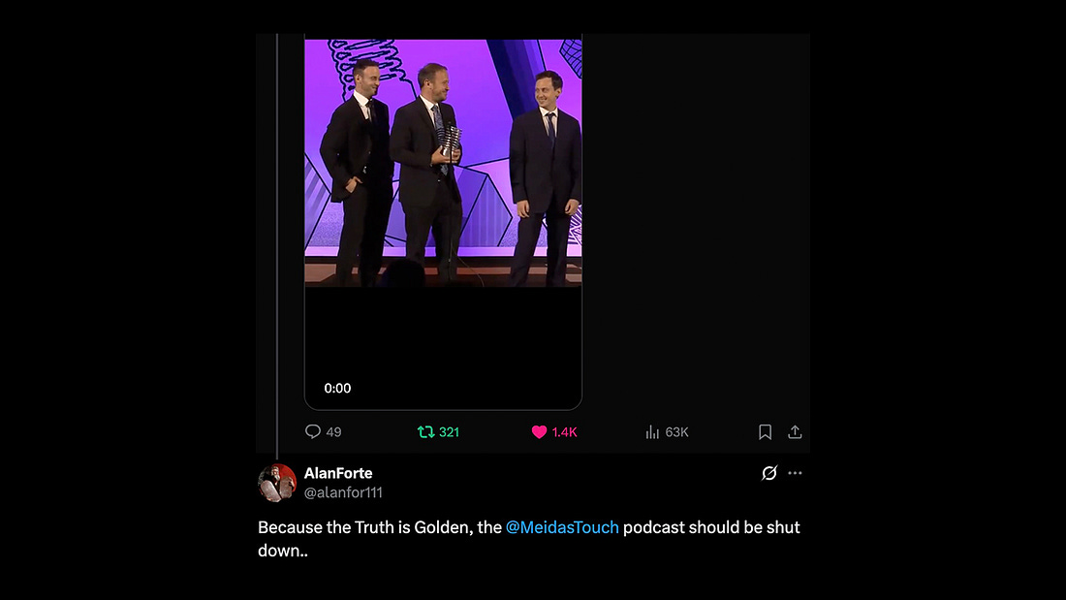This screenshot has width=1066, height=600.
Task: Click the 1.4K likes count
Action: [x=564, y=432]
